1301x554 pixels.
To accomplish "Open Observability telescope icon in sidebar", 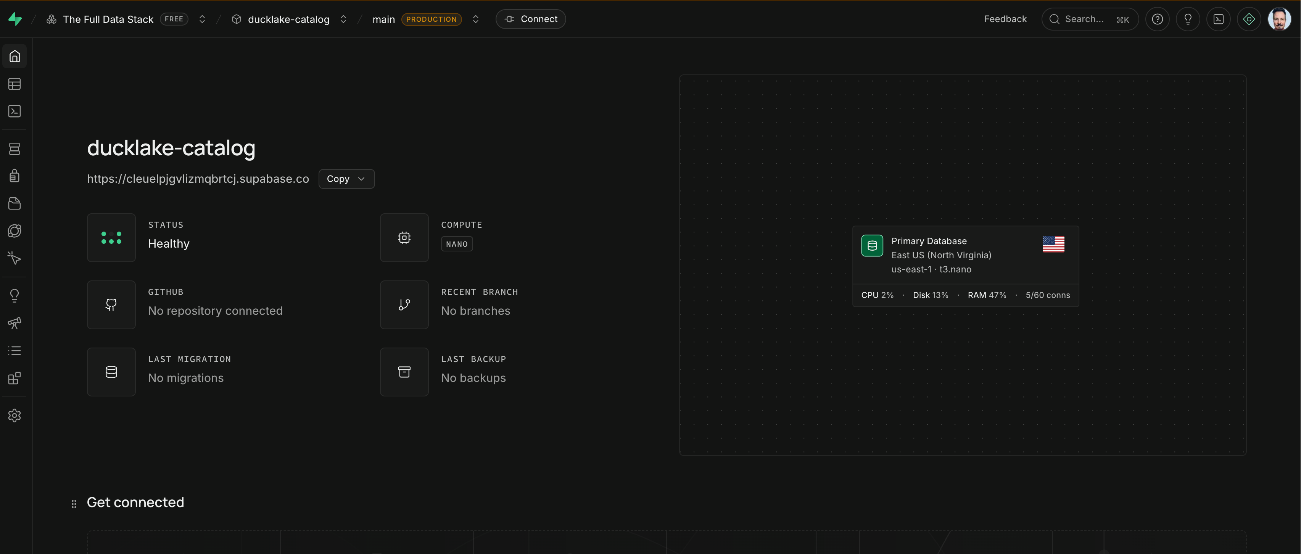I will [x=14, y=323].
